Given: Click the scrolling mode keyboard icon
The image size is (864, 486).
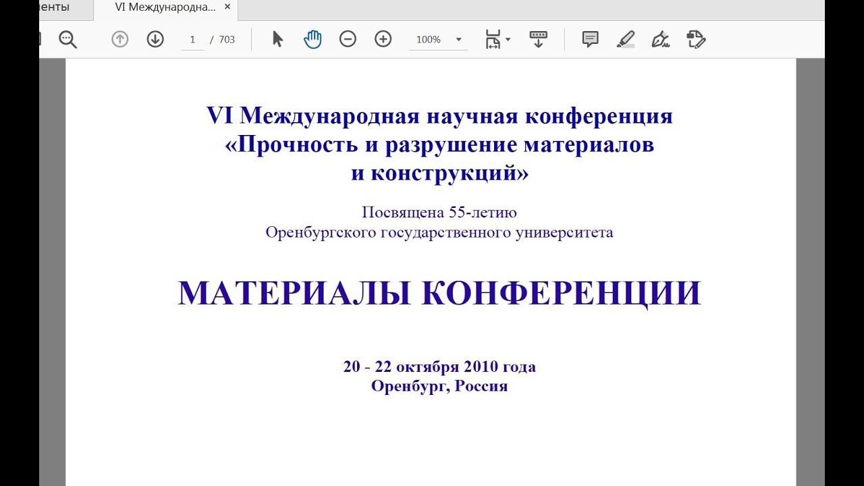Looking at the screenshot, I should tap(538, 39).
